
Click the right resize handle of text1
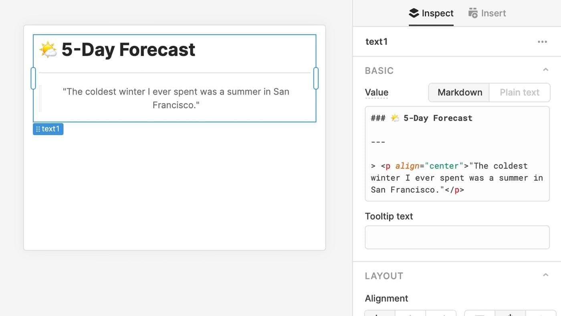pyautogui.click(x=316, y=78)
